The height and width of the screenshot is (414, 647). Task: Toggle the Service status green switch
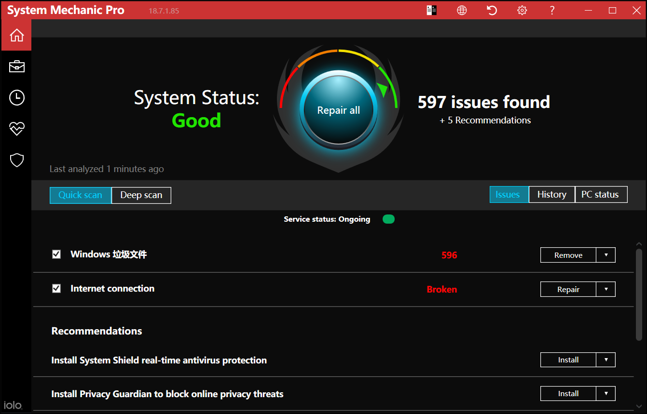(388, 219)
